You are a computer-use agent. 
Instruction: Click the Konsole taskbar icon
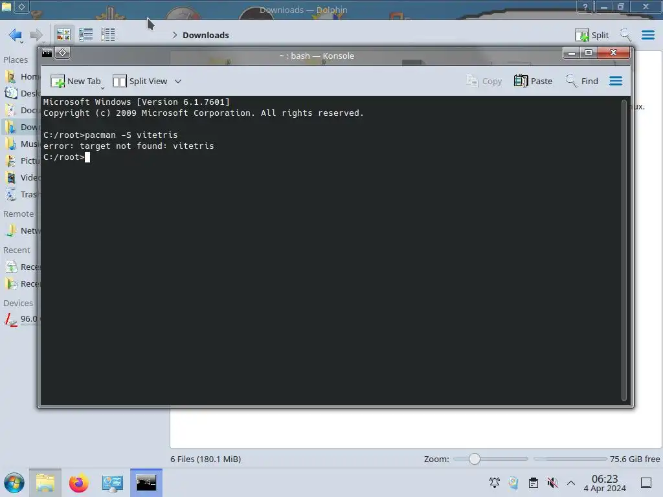pos(146,483)
